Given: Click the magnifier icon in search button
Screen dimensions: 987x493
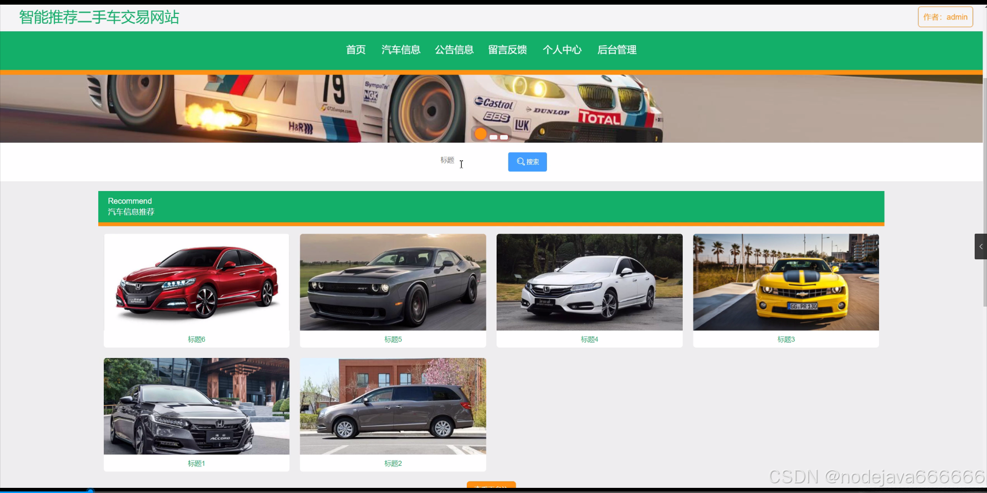Looking at the screenshot, I should [521, 162].
